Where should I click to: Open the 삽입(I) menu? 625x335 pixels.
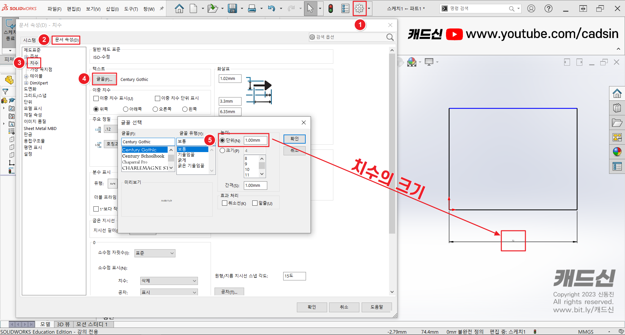[x=112, y=9]
